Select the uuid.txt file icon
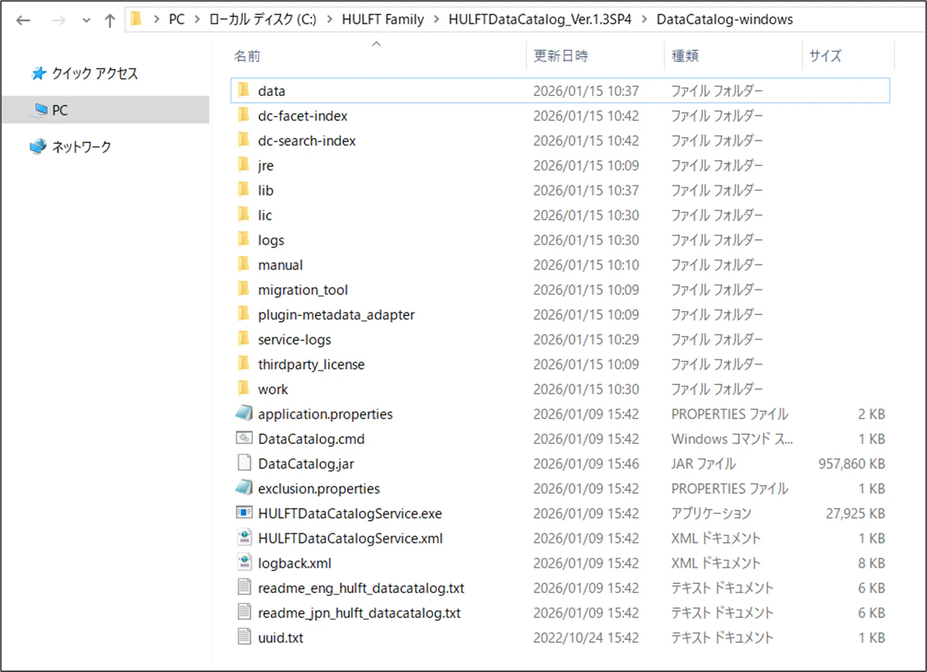Screen dimensions: 927x672 click(x=244, y=637)
